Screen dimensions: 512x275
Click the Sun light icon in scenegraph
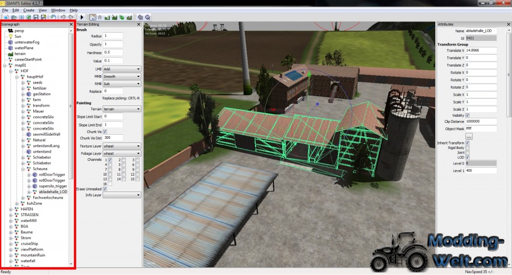10,36
